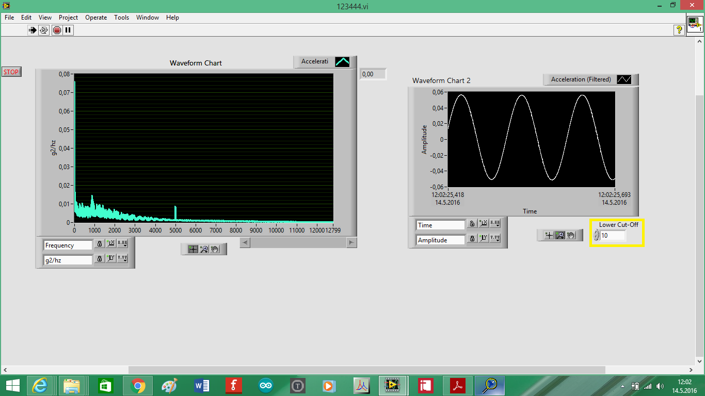705x396 pixels.
Task: Select the cursor movement tool under Waveform Chart
Action: tap(193, 249)
